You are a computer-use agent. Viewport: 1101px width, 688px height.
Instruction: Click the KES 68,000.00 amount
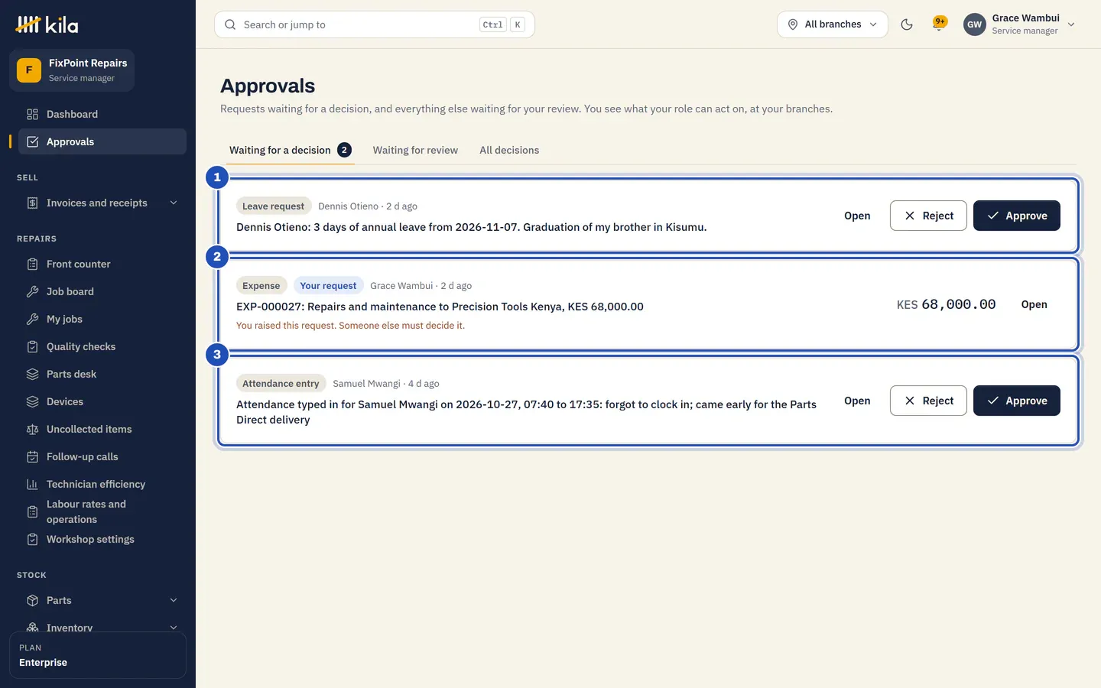946,304
